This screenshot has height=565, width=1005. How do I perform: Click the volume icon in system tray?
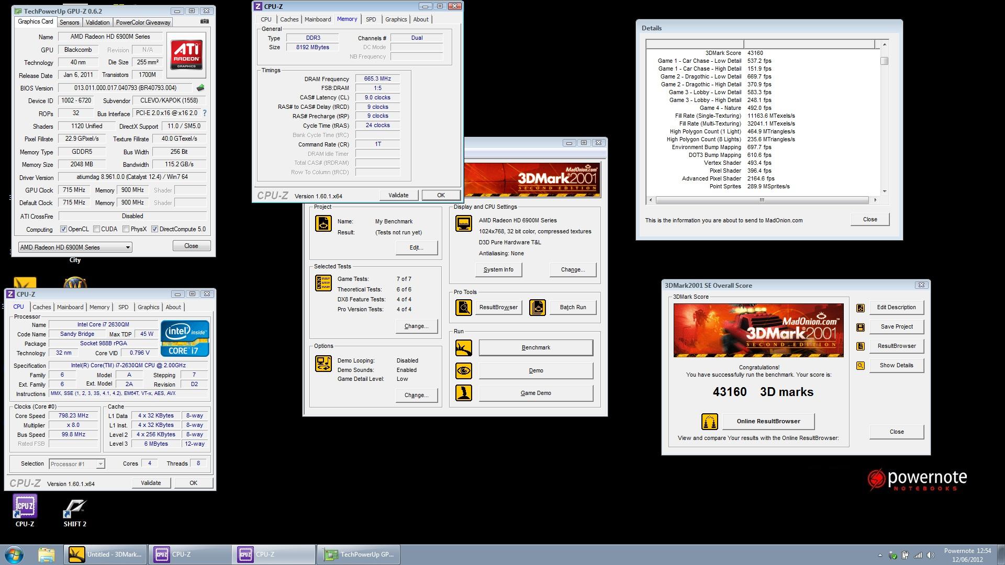pyautogui.click(x=930, y=555)
